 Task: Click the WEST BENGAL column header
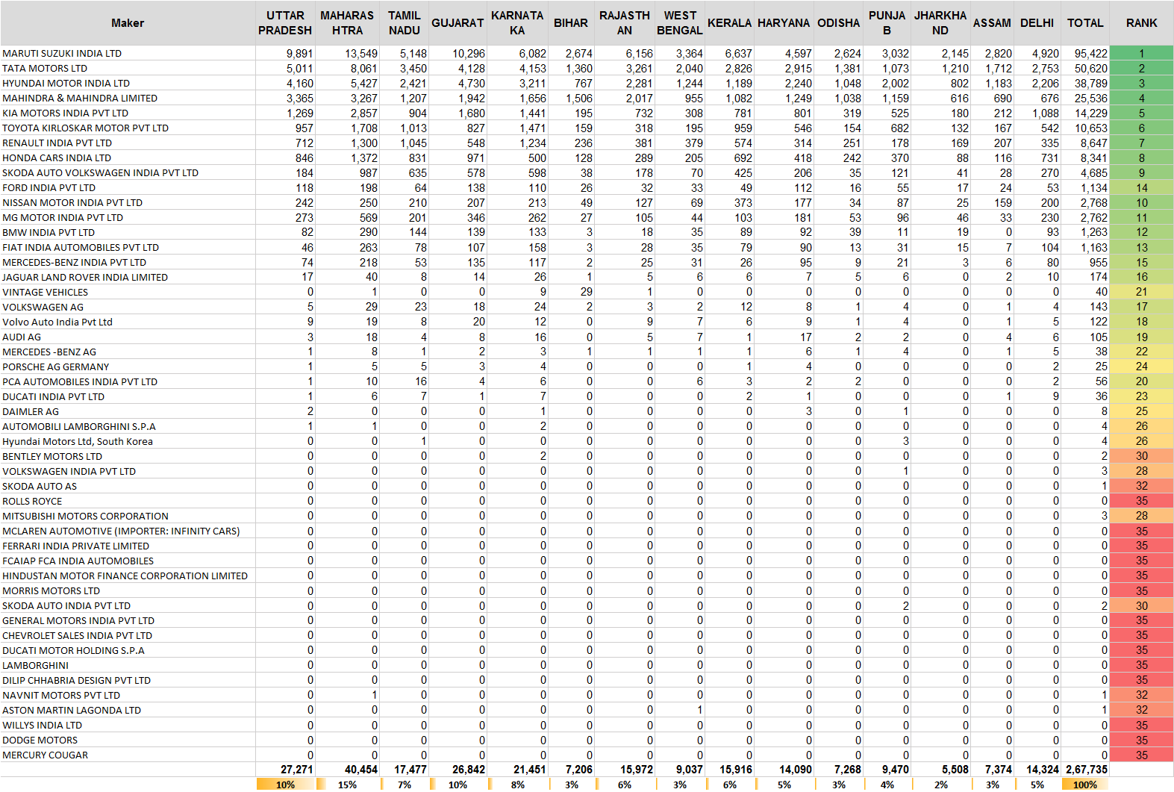[680, 23]
